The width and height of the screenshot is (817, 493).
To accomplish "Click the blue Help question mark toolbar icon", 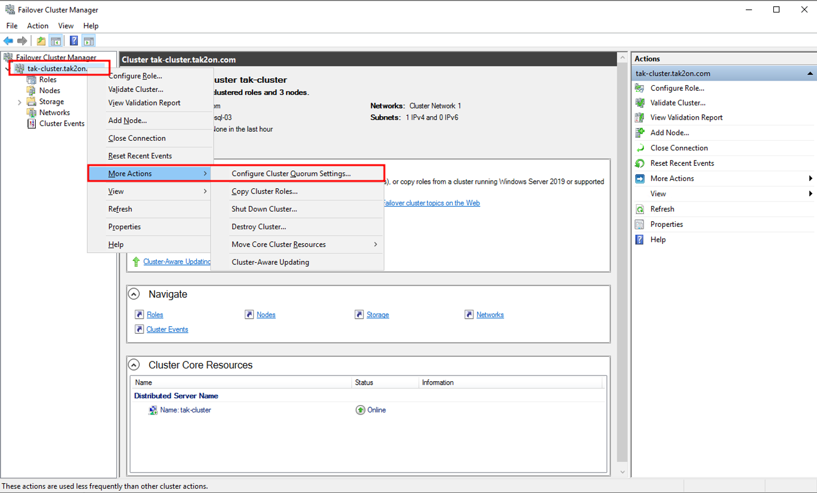I will coord(74,41).
